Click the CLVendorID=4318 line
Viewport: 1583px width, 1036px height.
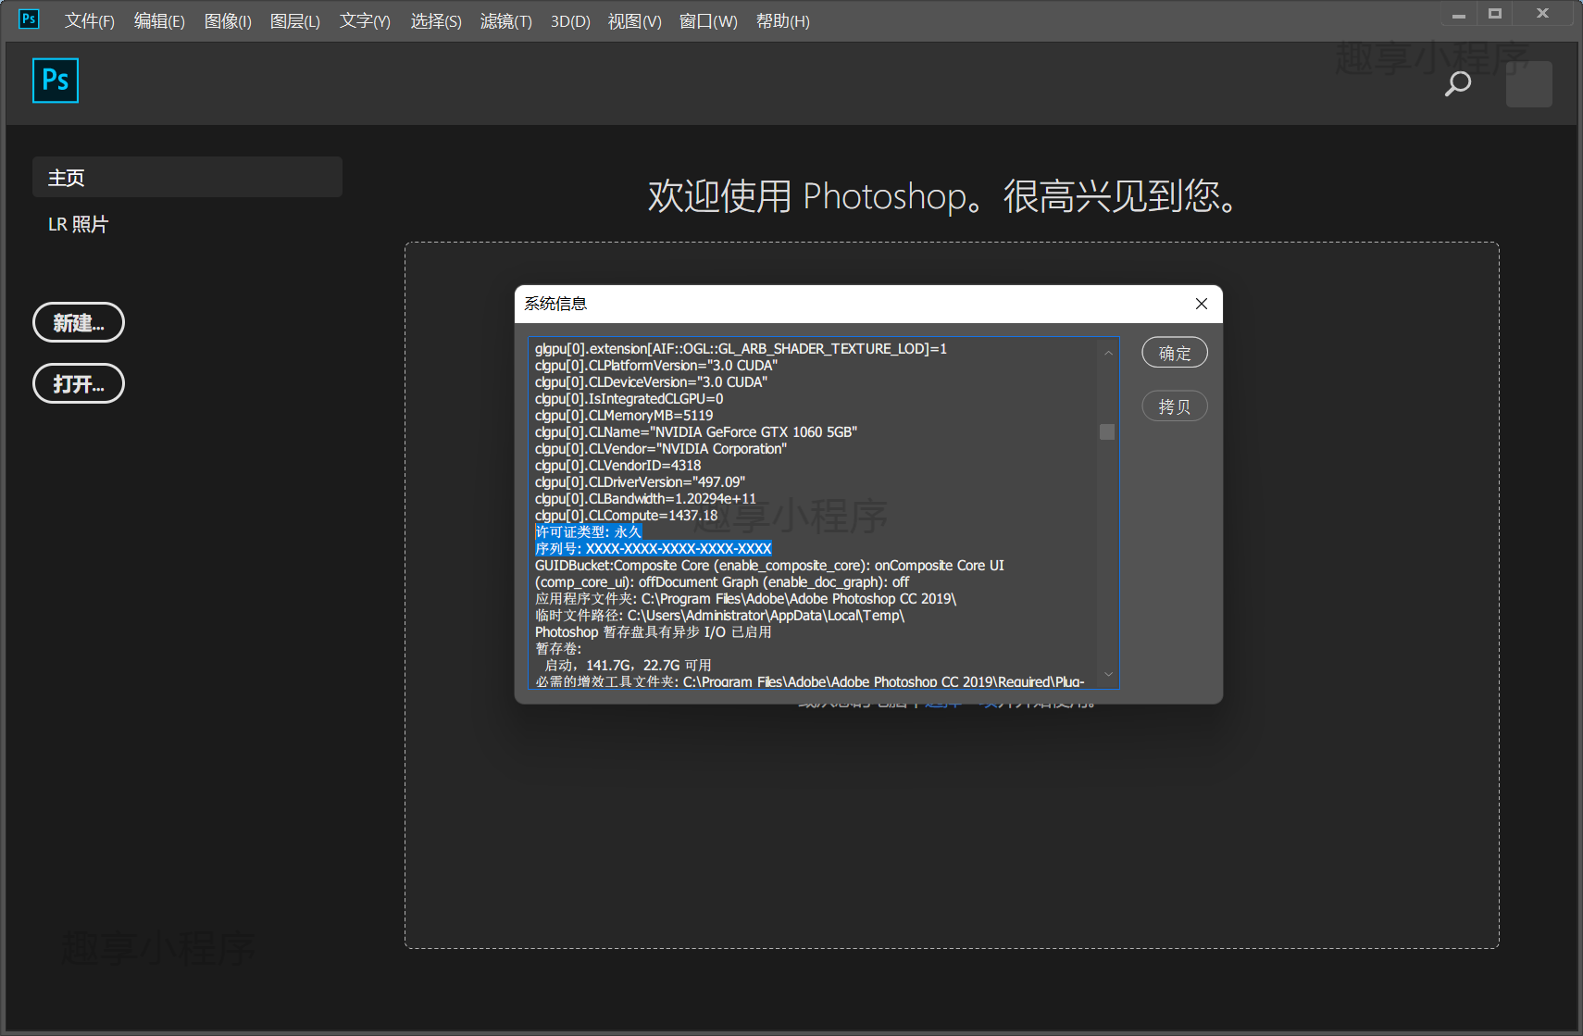[617, 465]
